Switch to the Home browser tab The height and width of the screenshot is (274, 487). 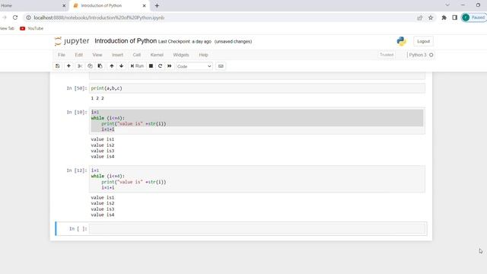tap(31, 5)
